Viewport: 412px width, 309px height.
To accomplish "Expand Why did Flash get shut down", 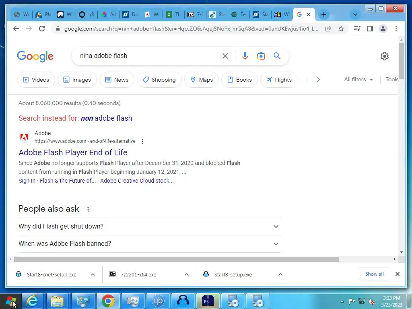I will click(150, 226).
